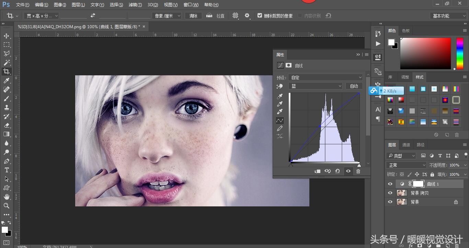Select the Pen tool

[7, 161]
